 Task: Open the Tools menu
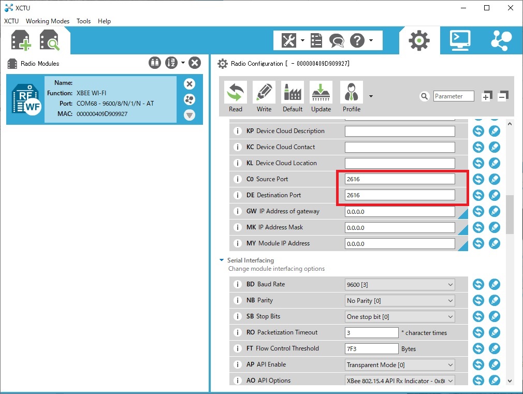83,21
